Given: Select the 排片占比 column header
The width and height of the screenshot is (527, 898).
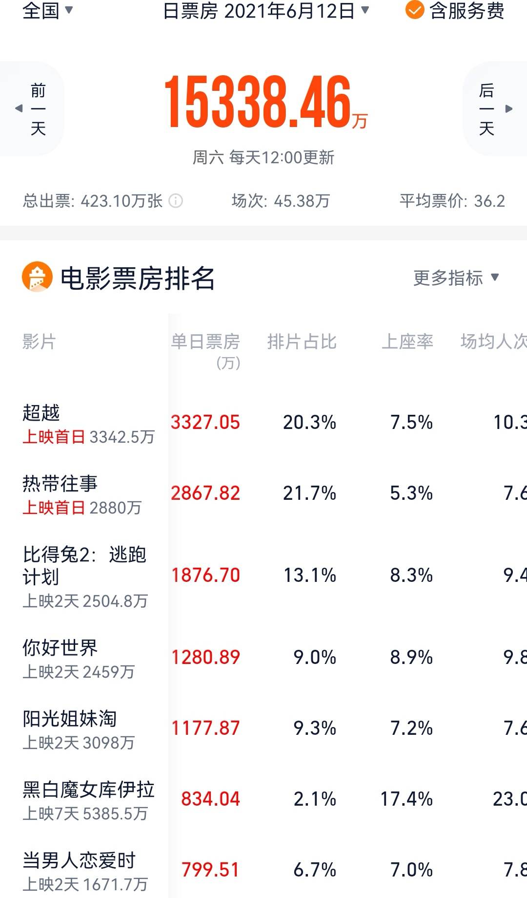Looking at the screenshot, I should 302,342.
